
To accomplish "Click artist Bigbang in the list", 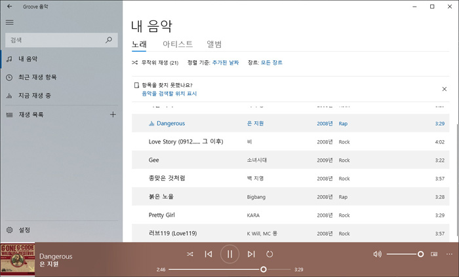I will coord(256,197).
